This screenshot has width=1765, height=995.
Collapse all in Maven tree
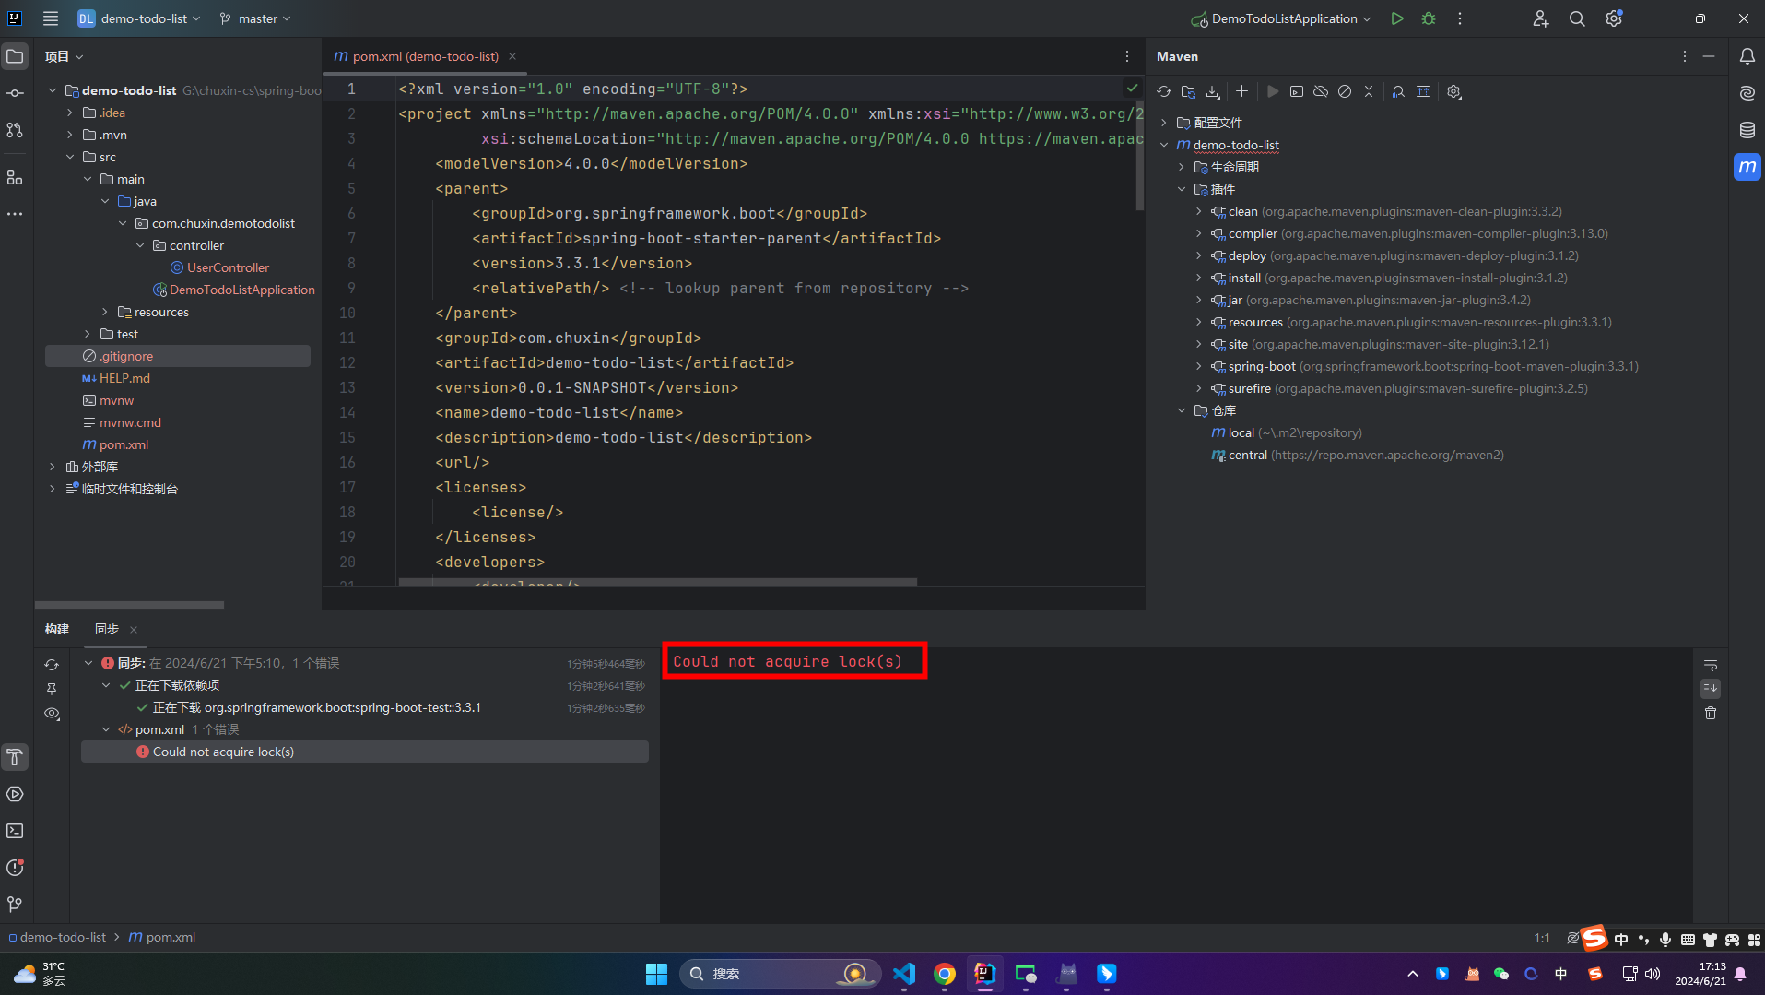coord(1369,91)
